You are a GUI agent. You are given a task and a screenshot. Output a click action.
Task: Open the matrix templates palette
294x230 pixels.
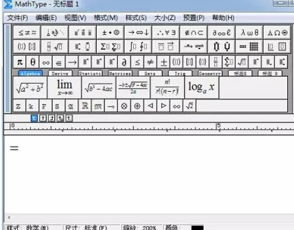249,47
